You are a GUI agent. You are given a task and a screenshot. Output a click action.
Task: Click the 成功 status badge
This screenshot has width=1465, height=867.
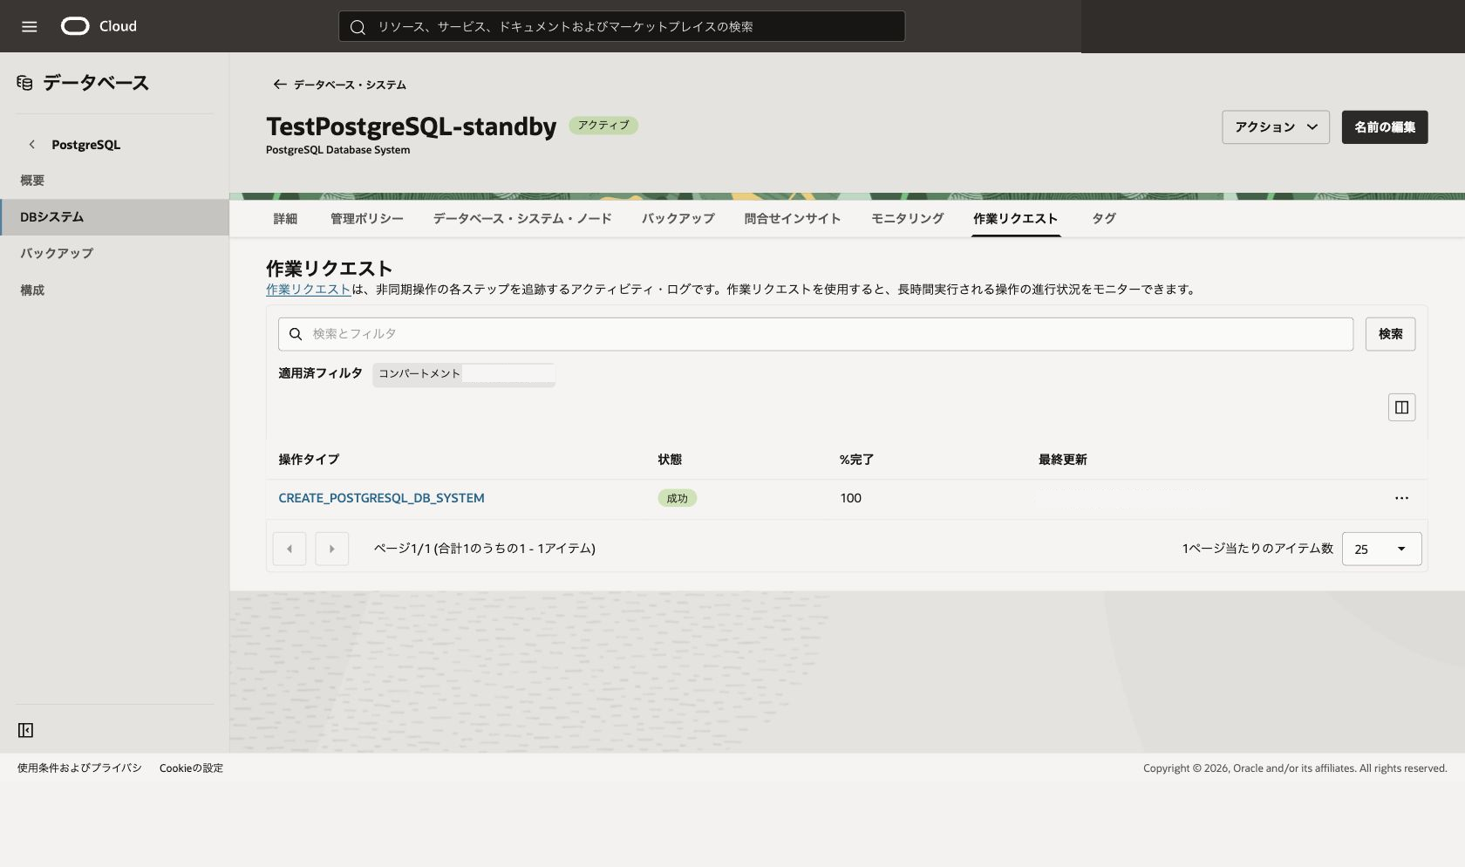tap(677, 498)
